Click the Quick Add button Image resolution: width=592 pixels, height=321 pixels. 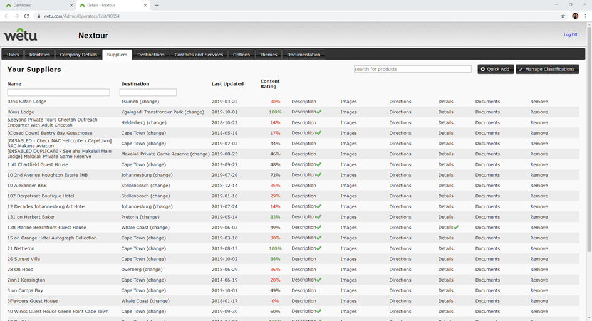click(x=496, y=69)
